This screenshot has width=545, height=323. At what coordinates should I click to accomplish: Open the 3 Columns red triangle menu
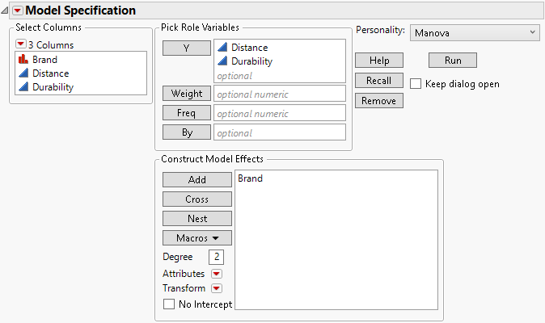point(21,44)
